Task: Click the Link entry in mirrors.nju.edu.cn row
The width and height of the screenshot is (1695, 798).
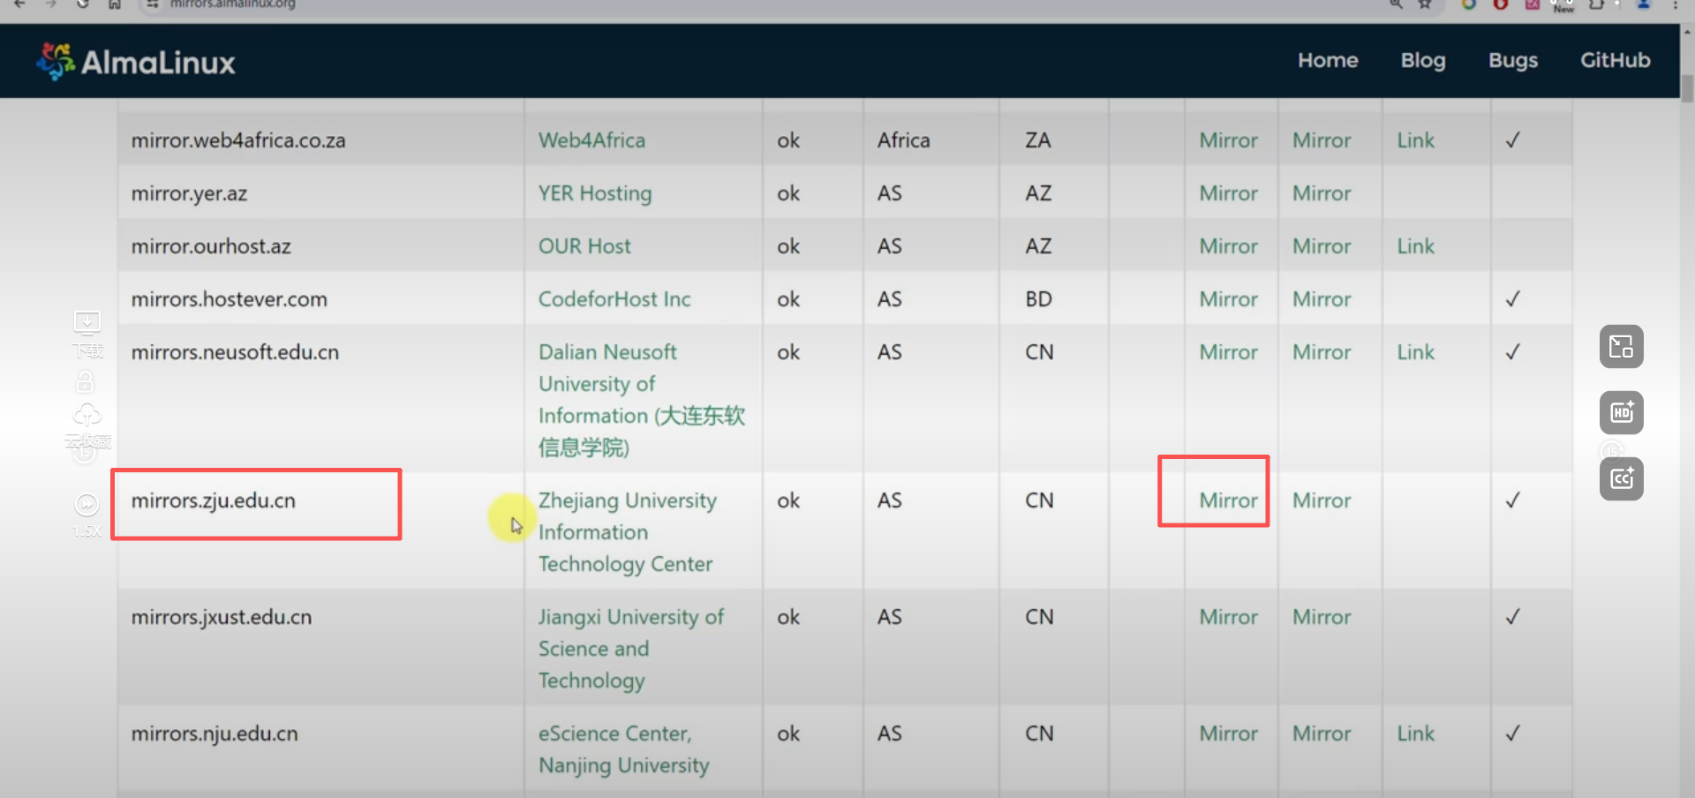Action: tap(1415, 734)
